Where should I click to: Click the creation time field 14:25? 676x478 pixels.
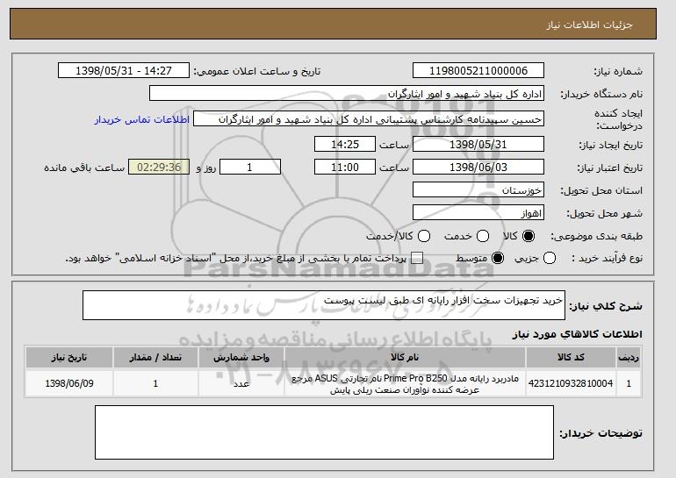(345, 144)
